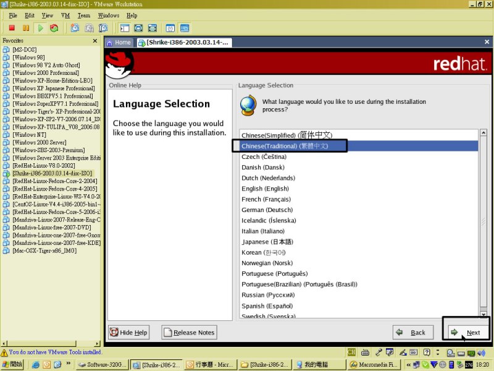Select [Windows NT] in Favorites
The height and width of the screenshot is (371, 494).
click(29, 135)
